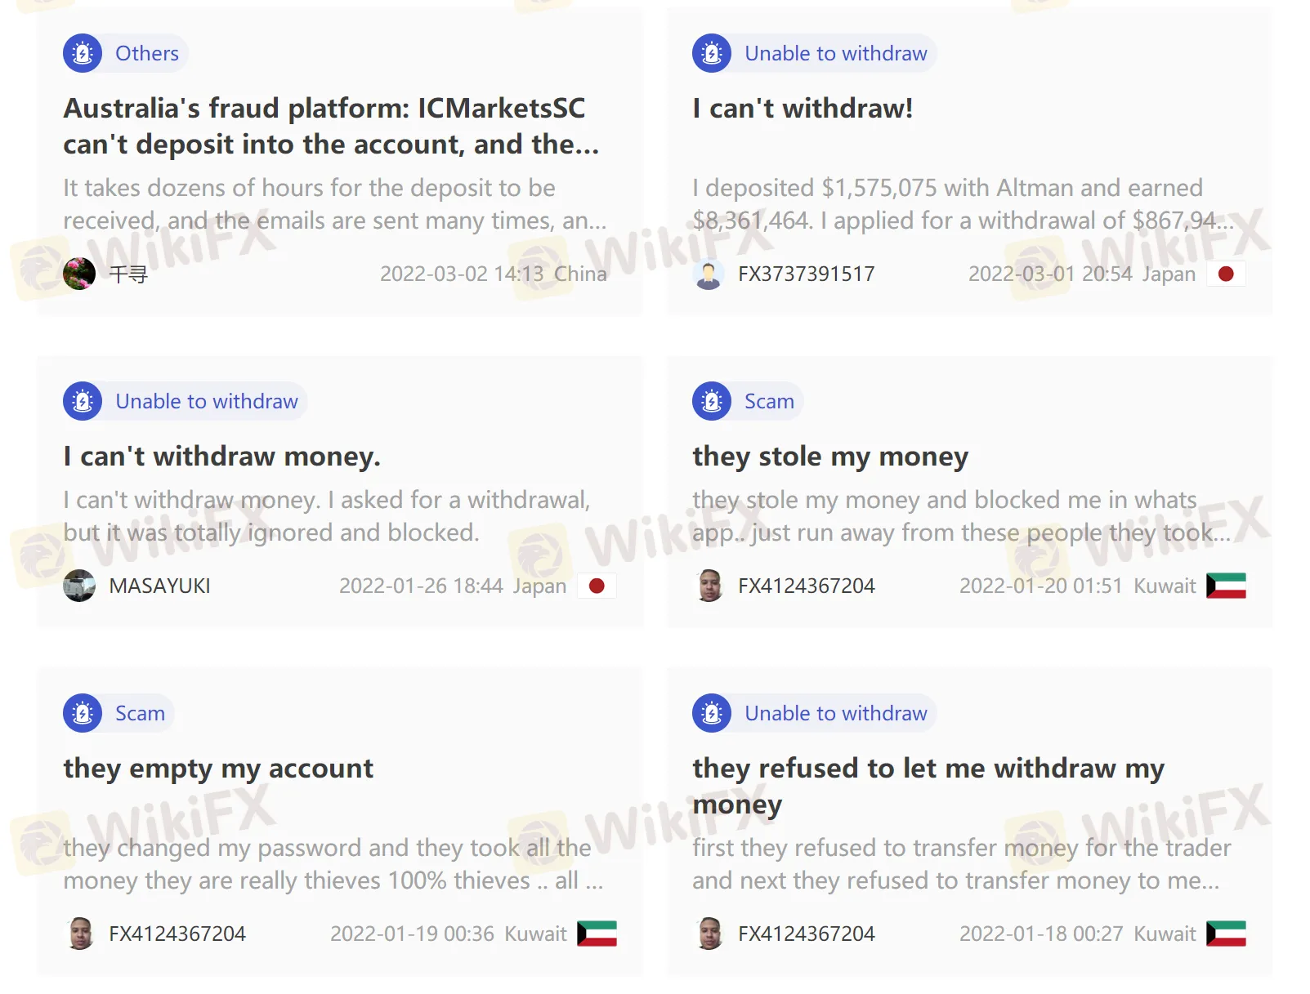The image size is (1310, 994).
Task: Open the 'they empty my account' headline
Action: (x=218, y=768)
